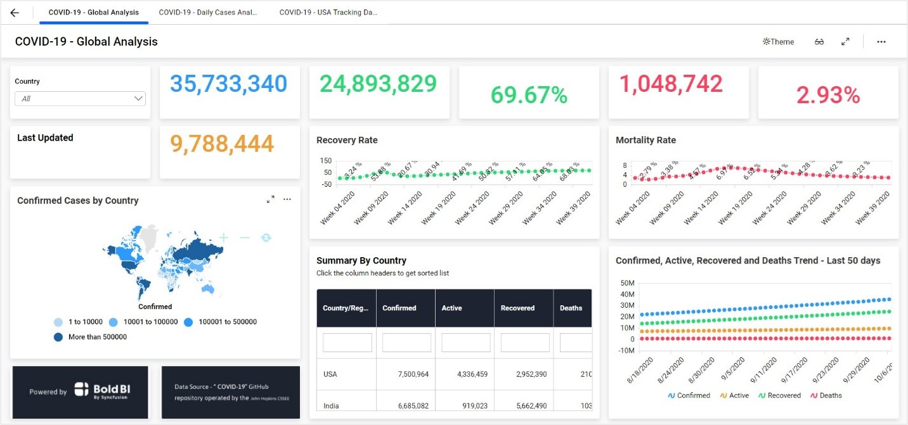Click the Bold BI logo link

[x=80, y=392]
